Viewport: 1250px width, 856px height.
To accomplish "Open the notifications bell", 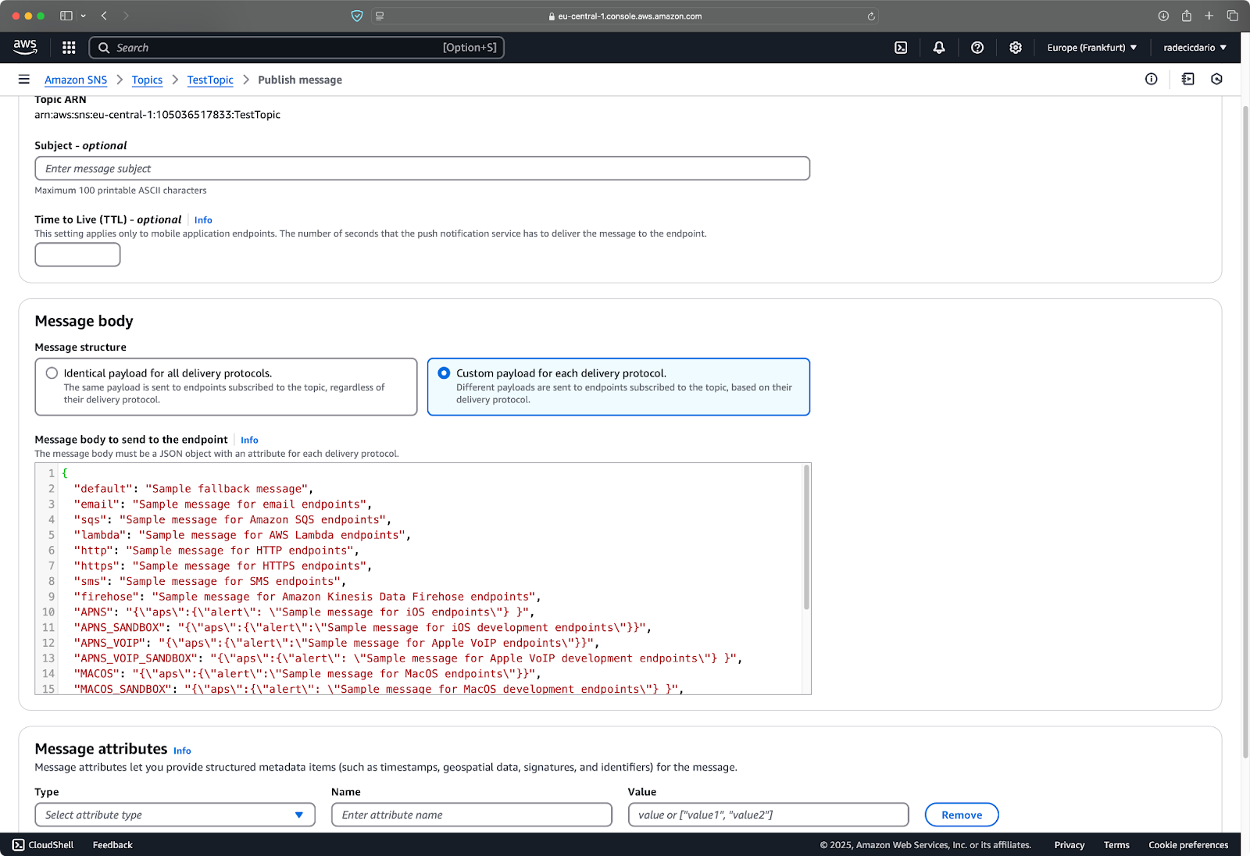I will pyautogui.click(x=939, y=48).
